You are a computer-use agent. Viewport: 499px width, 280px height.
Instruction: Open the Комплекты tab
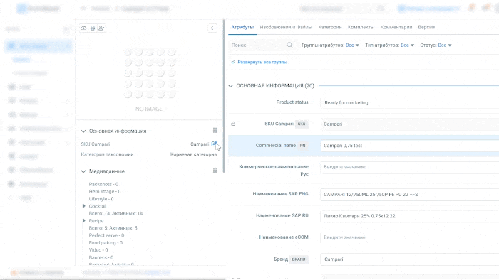(361, 27)
